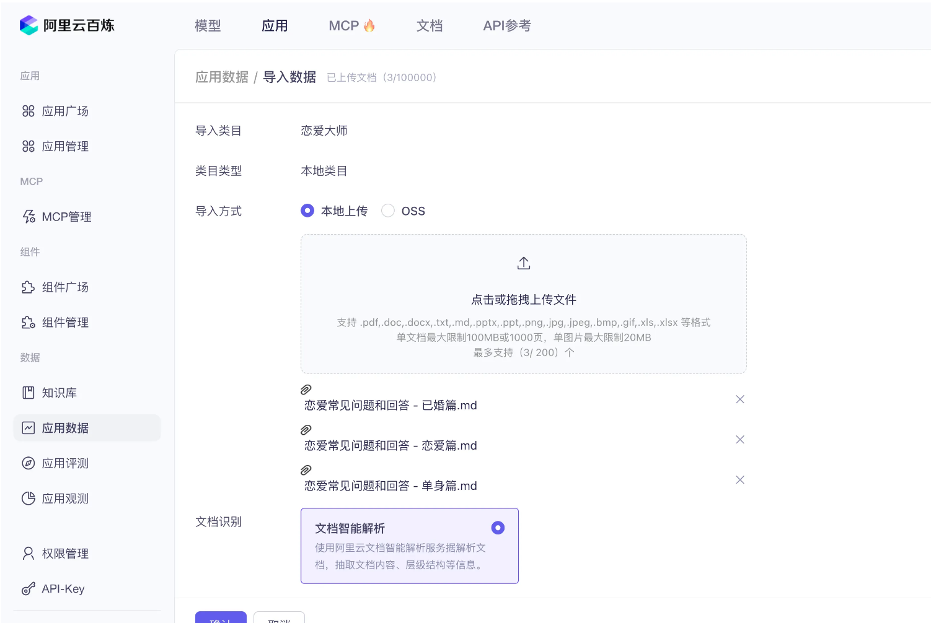The image size is (931, 623).
Task: Click the 阿里云百炼 logo icon
Action: point(29,25)
